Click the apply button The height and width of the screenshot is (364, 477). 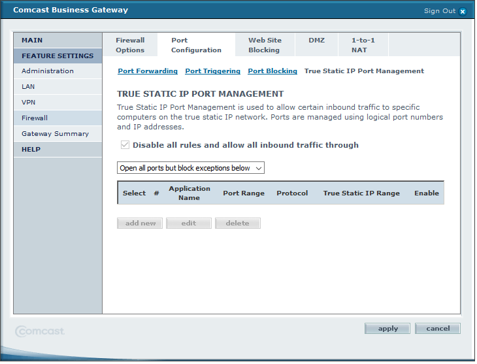(389, 329)
